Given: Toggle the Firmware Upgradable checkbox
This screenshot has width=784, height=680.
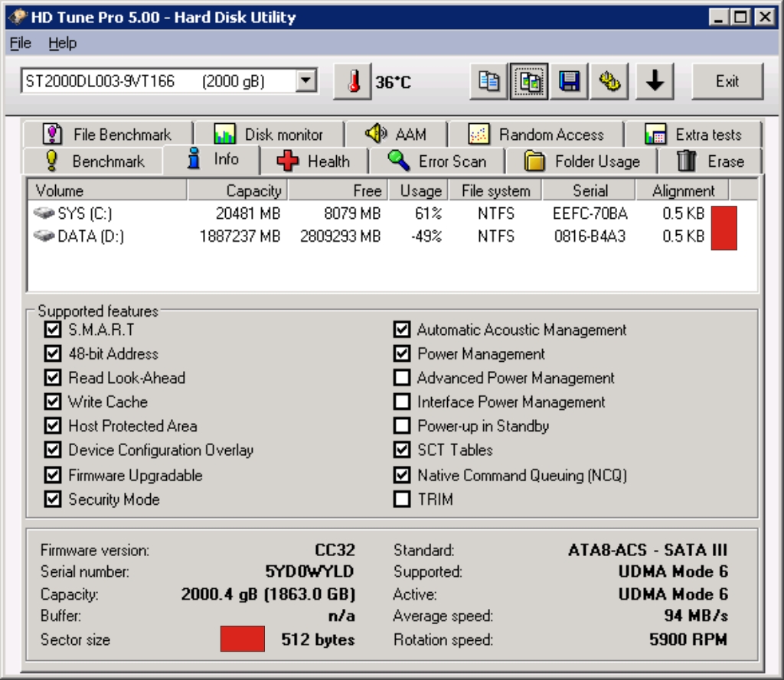Looking at the screenshot, I should coord(53,474).
